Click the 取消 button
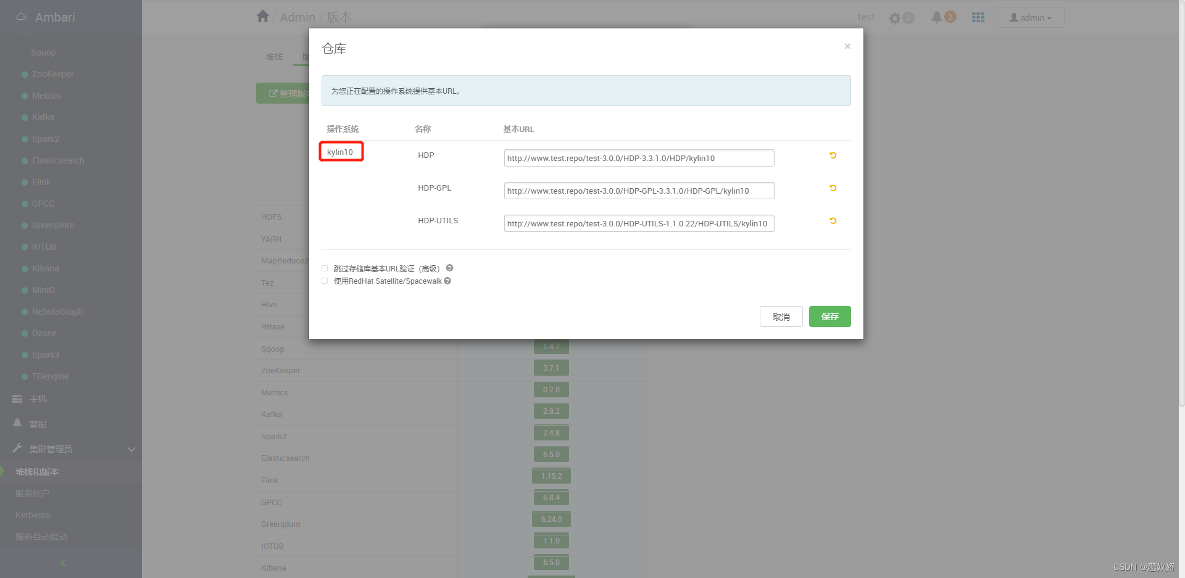1185x578 pixels. [781, 316]
